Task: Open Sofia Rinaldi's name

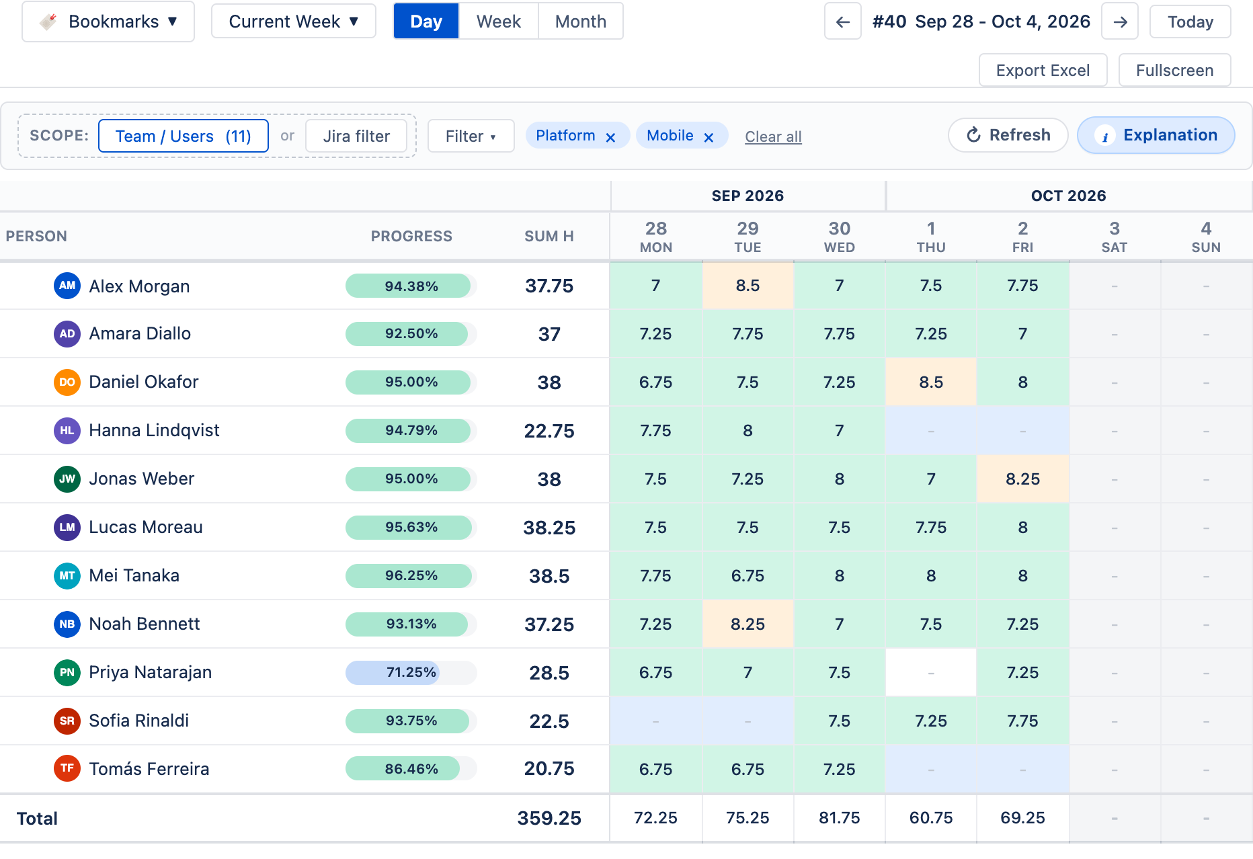Action: pos(138,721)
